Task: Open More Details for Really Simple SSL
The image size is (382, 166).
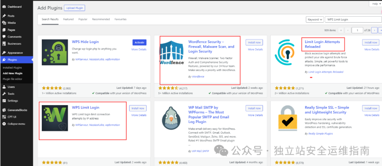Action: pos(372,115)
